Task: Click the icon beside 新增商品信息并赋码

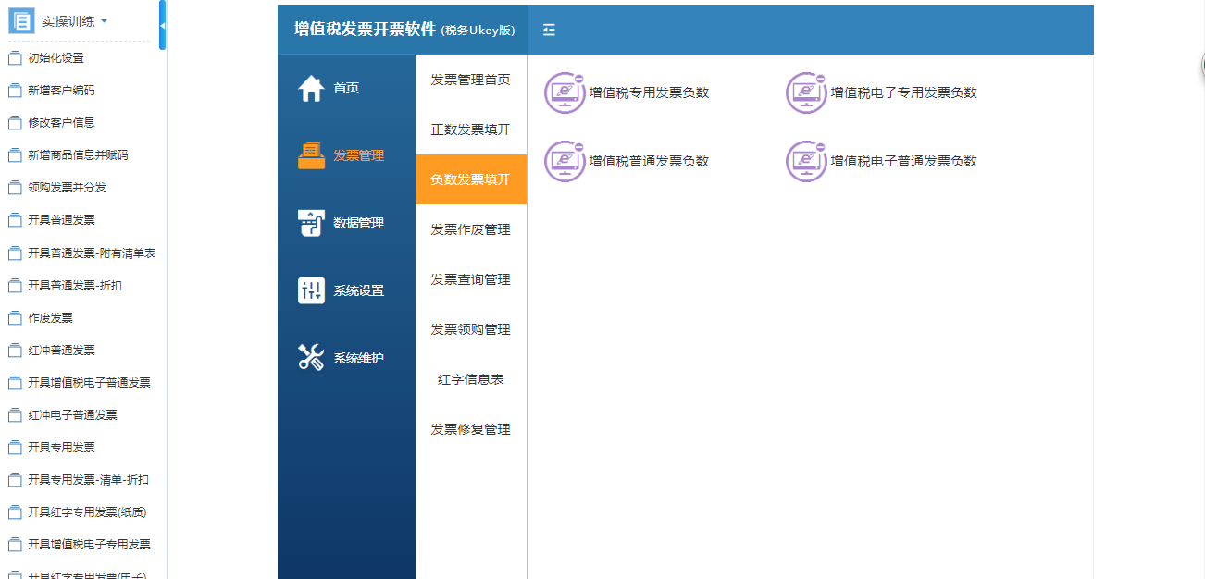Action: (x=14, y=155)
